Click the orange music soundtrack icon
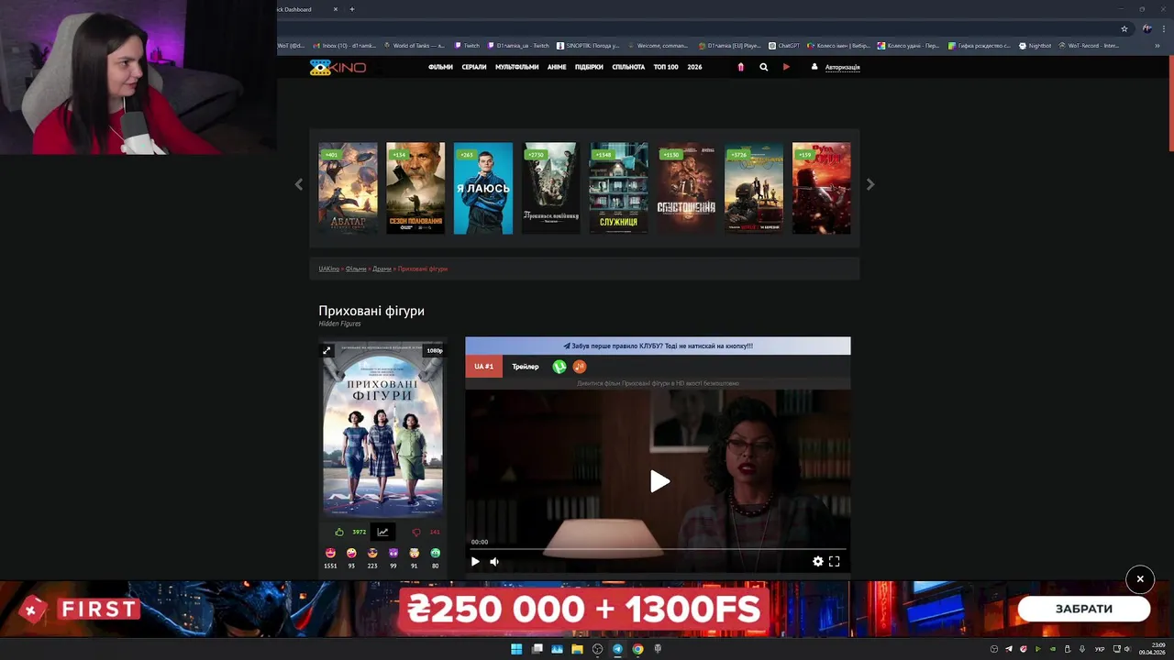 (580, 367)
